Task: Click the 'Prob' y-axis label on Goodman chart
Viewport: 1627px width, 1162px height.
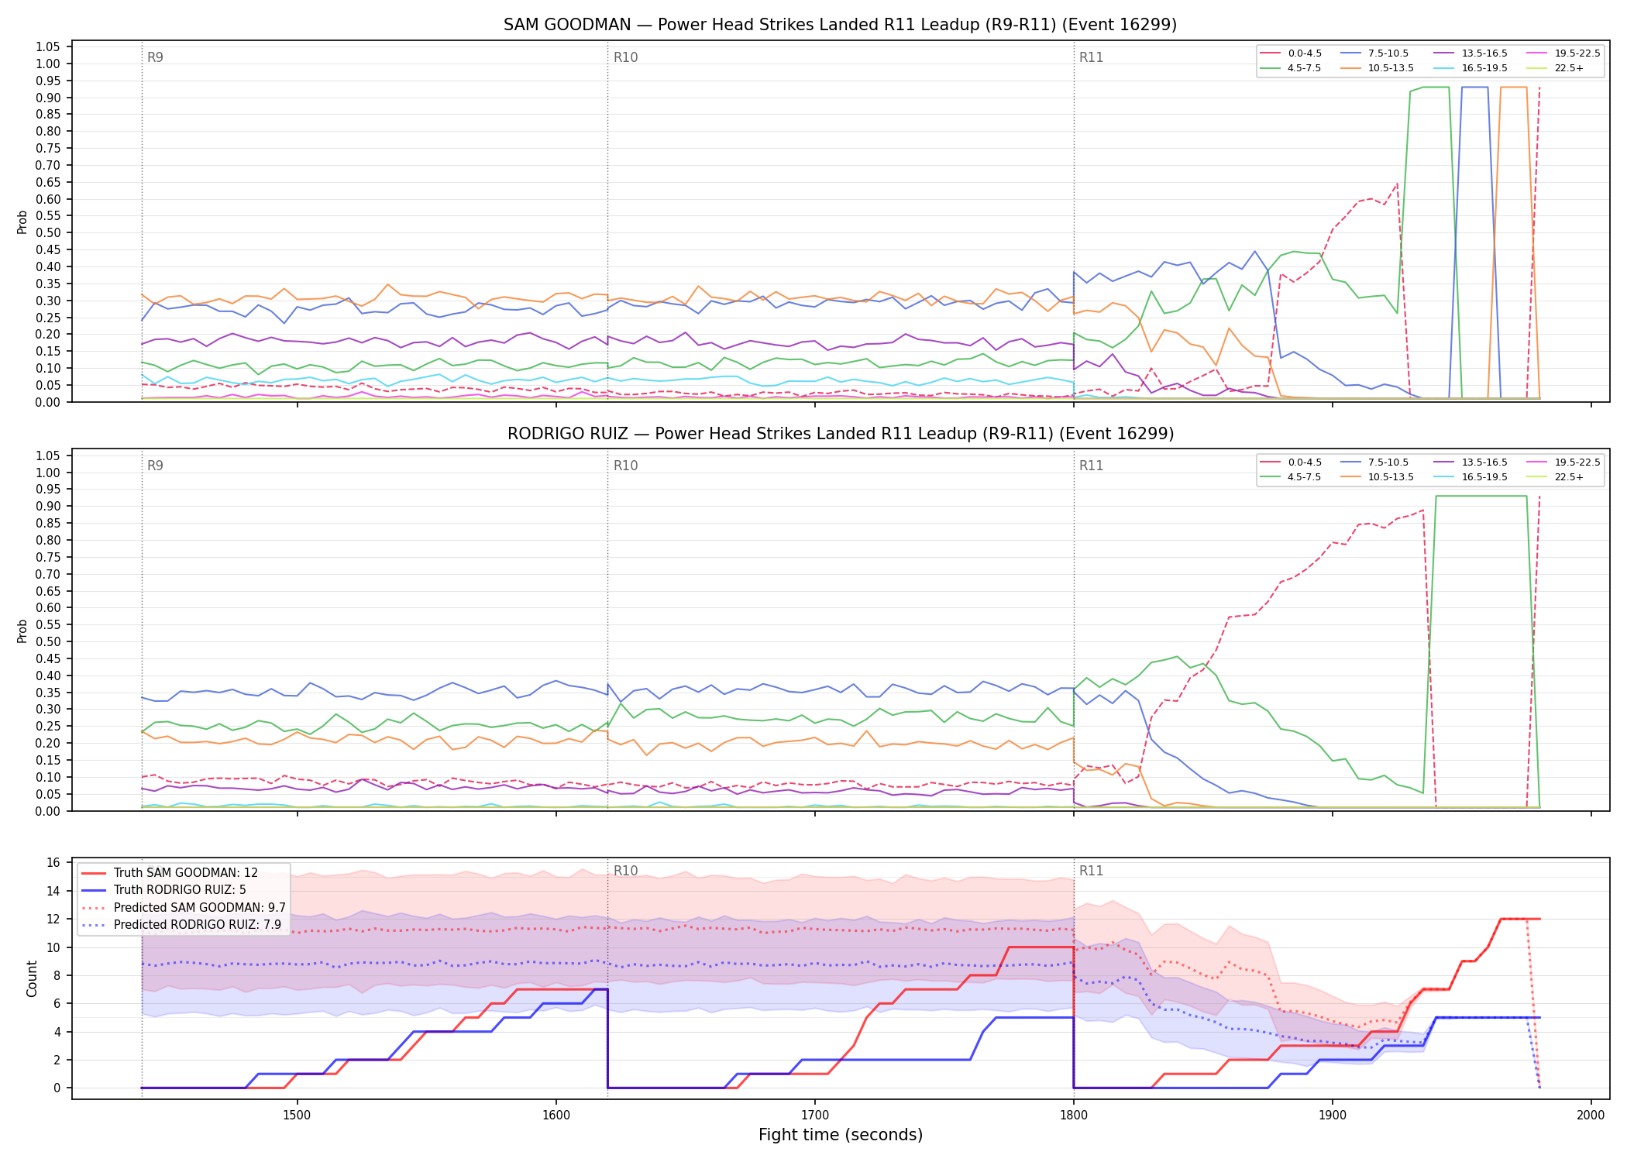Action: [22, 222]
